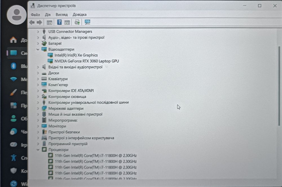Expand the Програмний пристрій node

(38, 144)
